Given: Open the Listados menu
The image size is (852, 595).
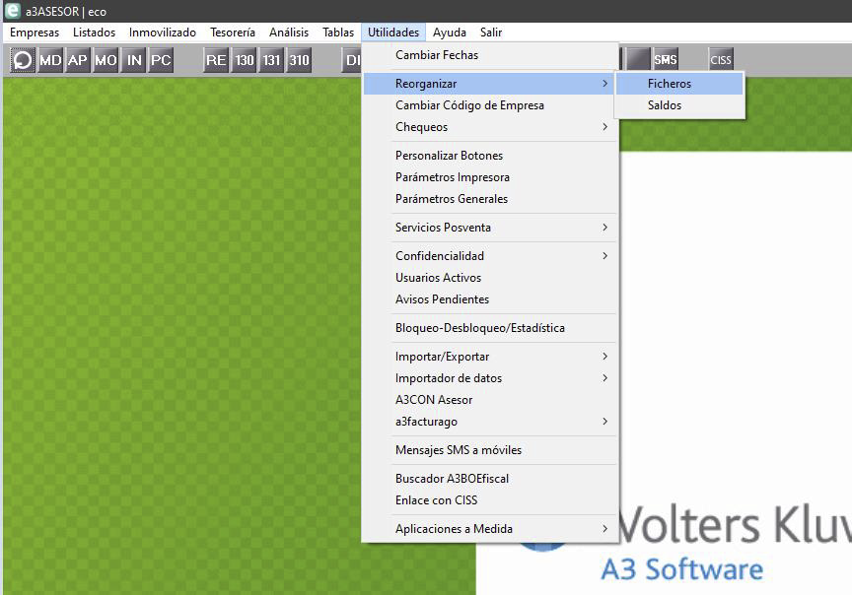Looking at the screenshot, I should click(94, 33).
